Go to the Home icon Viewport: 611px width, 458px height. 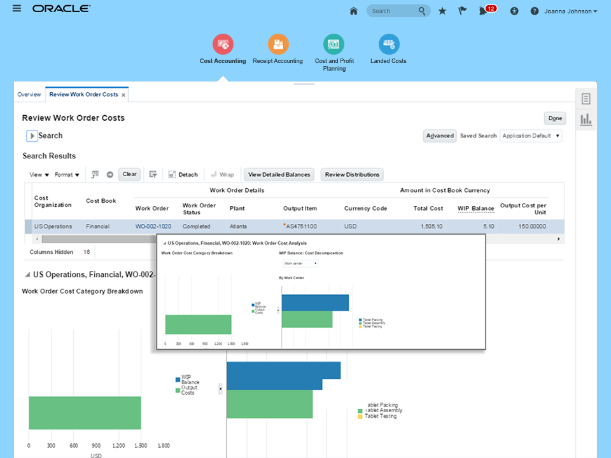(353, 11)
